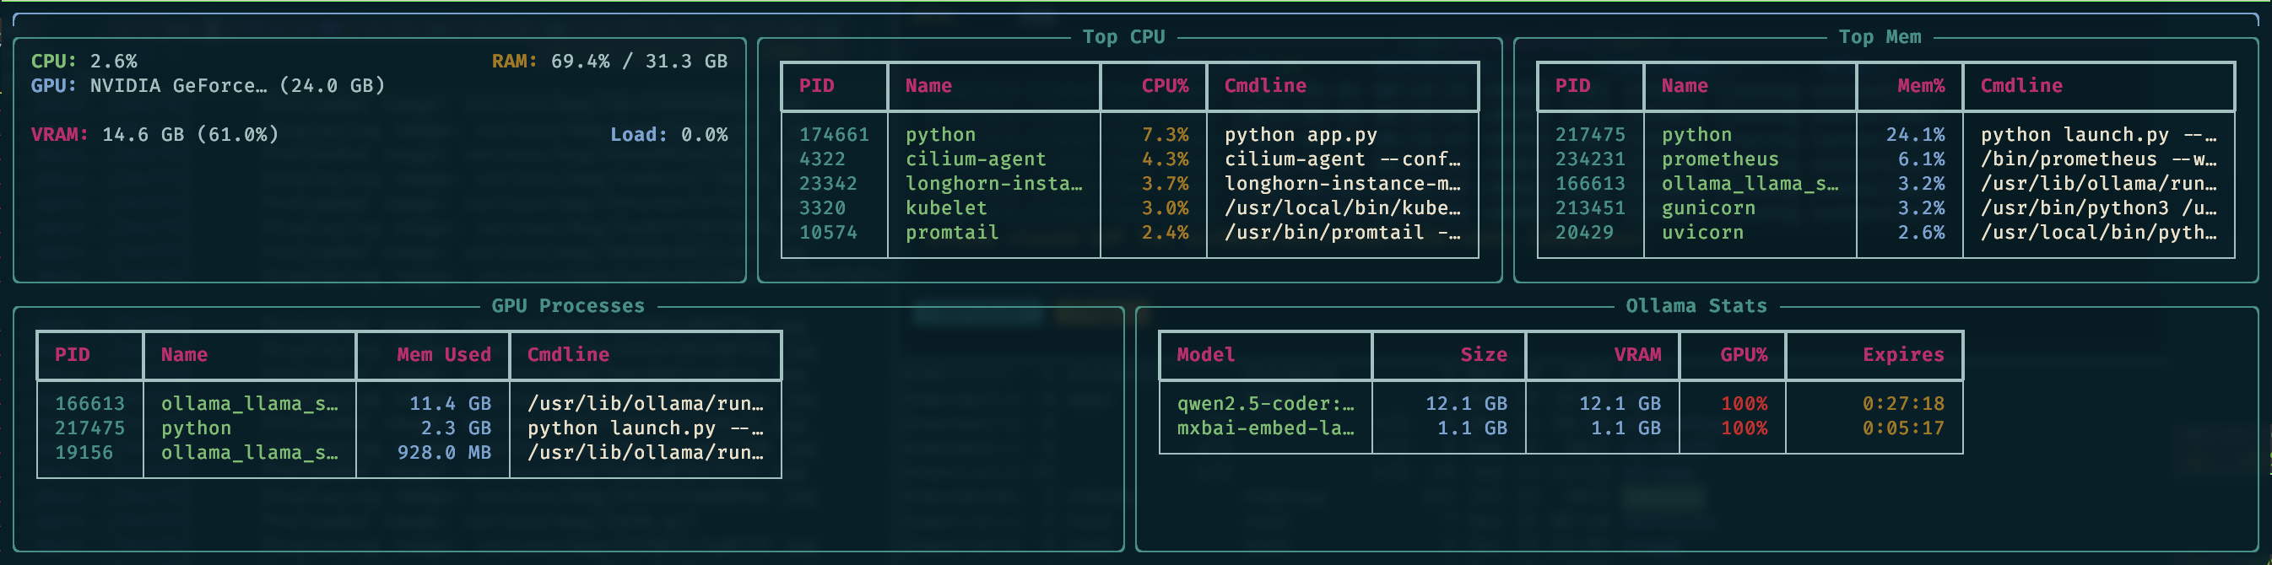Image resolution: width=2272 pixels, height=565 pixels.
Task: Click the cilium-agent process name
Action: [x=976, y=159]
